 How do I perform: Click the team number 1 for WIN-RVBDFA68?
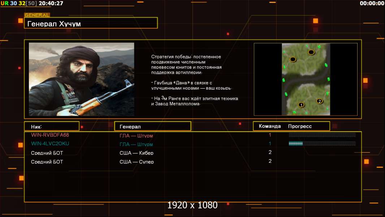[x=270, y=135]
